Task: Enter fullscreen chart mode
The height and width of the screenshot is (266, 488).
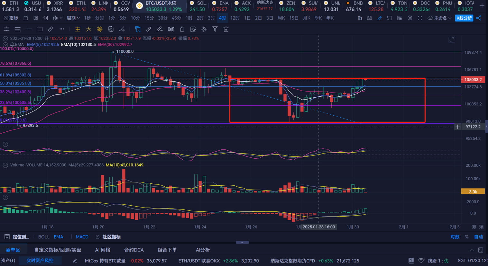Action: coord(420,18)
